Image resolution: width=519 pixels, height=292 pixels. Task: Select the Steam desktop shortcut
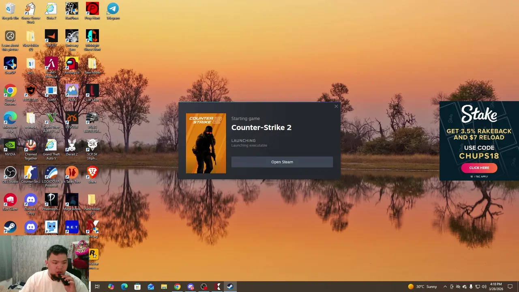[x=10, y=227]
